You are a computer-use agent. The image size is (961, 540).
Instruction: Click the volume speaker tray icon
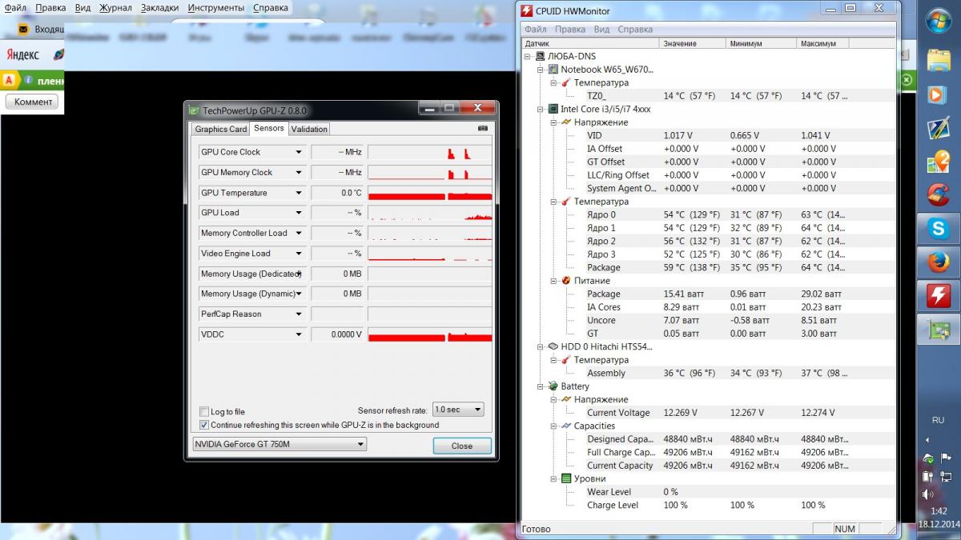(x=928, y=494)
